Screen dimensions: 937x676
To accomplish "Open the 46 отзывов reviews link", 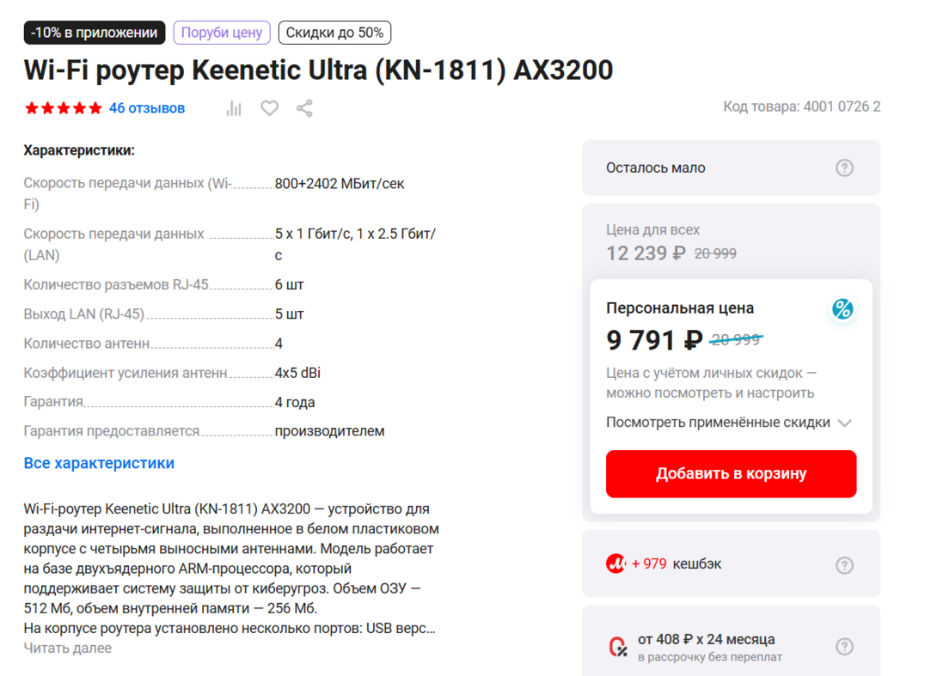I will [x=147, y=108].
